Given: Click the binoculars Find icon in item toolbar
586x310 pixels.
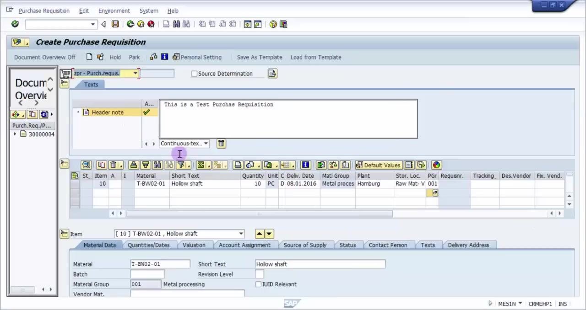Looking at the screenshot, I should (157, 165).
